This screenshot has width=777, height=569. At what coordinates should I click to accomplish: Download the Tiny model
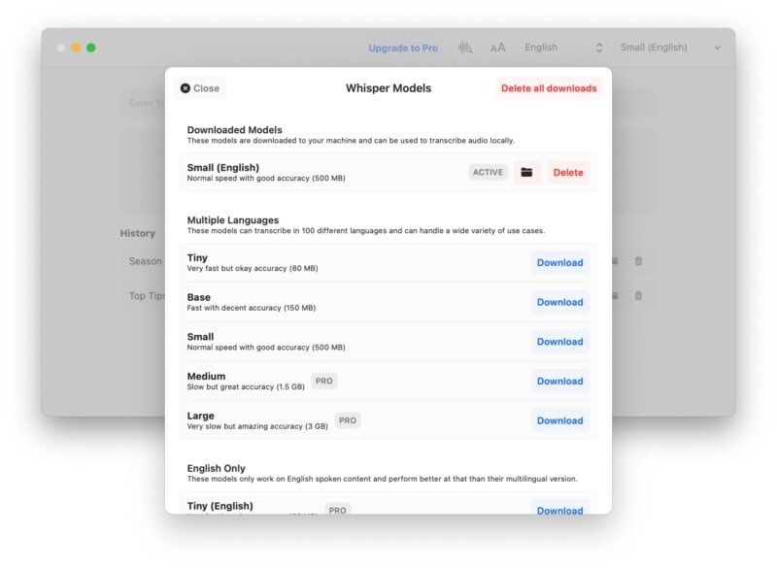point(559,262)
